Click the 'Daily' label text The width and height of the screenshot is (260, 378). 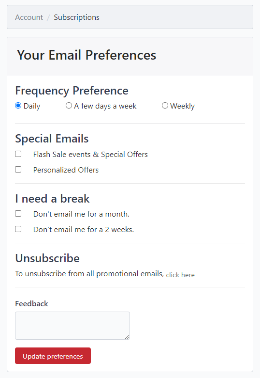pyautogui.click(x=32, y=106)
